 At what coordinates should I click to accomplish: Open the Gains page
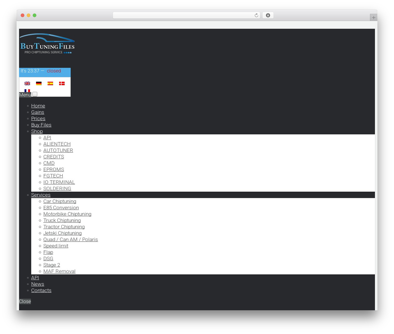38,112
